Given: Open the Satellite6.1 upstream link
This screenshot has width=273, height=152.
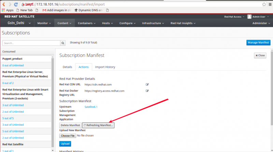Looking at the screenshot, I should [91, 107].
